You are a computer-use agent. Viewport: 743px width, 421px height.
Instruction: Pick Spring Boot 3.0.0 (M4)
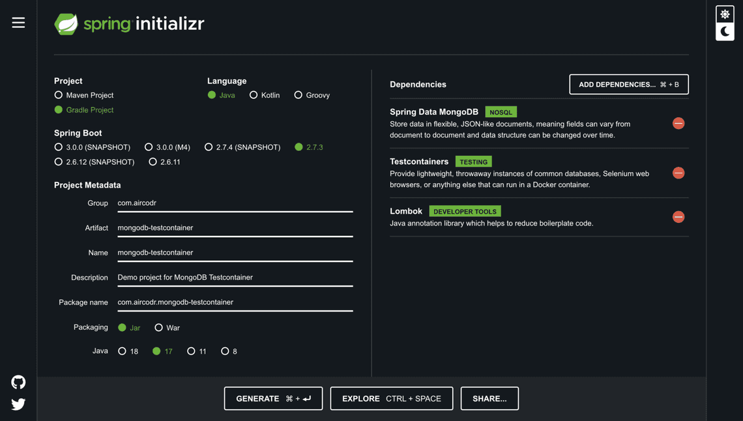click(x=149, y=147)
